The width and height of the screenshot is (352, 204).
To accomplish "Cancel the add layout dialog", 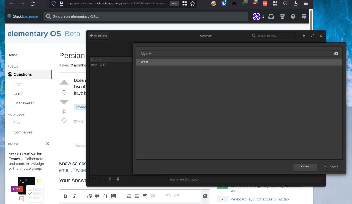I will click(305, 167).
